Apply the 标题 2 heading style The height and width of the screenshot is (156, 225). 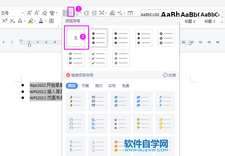[190, 21]
